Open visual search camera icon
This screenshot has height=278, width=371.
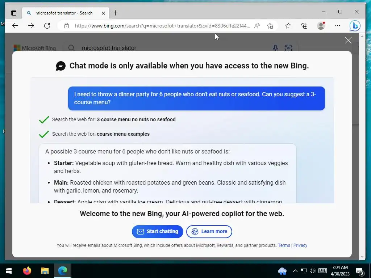point(288,48)
